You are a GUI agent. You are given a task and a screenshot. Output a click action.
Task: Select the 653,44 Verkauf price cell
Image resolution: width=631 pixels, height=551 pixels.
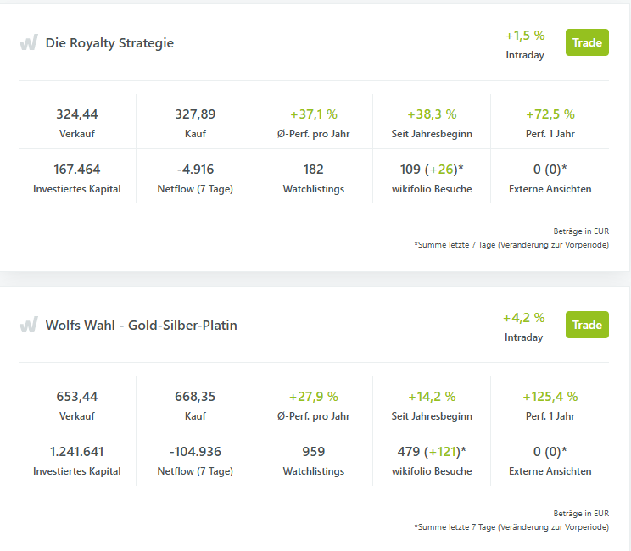[x=77, y=404]
